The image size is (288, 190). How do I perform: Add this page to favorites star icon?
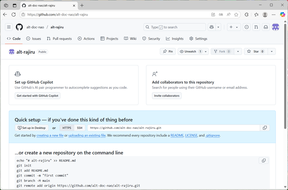coord(236,15)
